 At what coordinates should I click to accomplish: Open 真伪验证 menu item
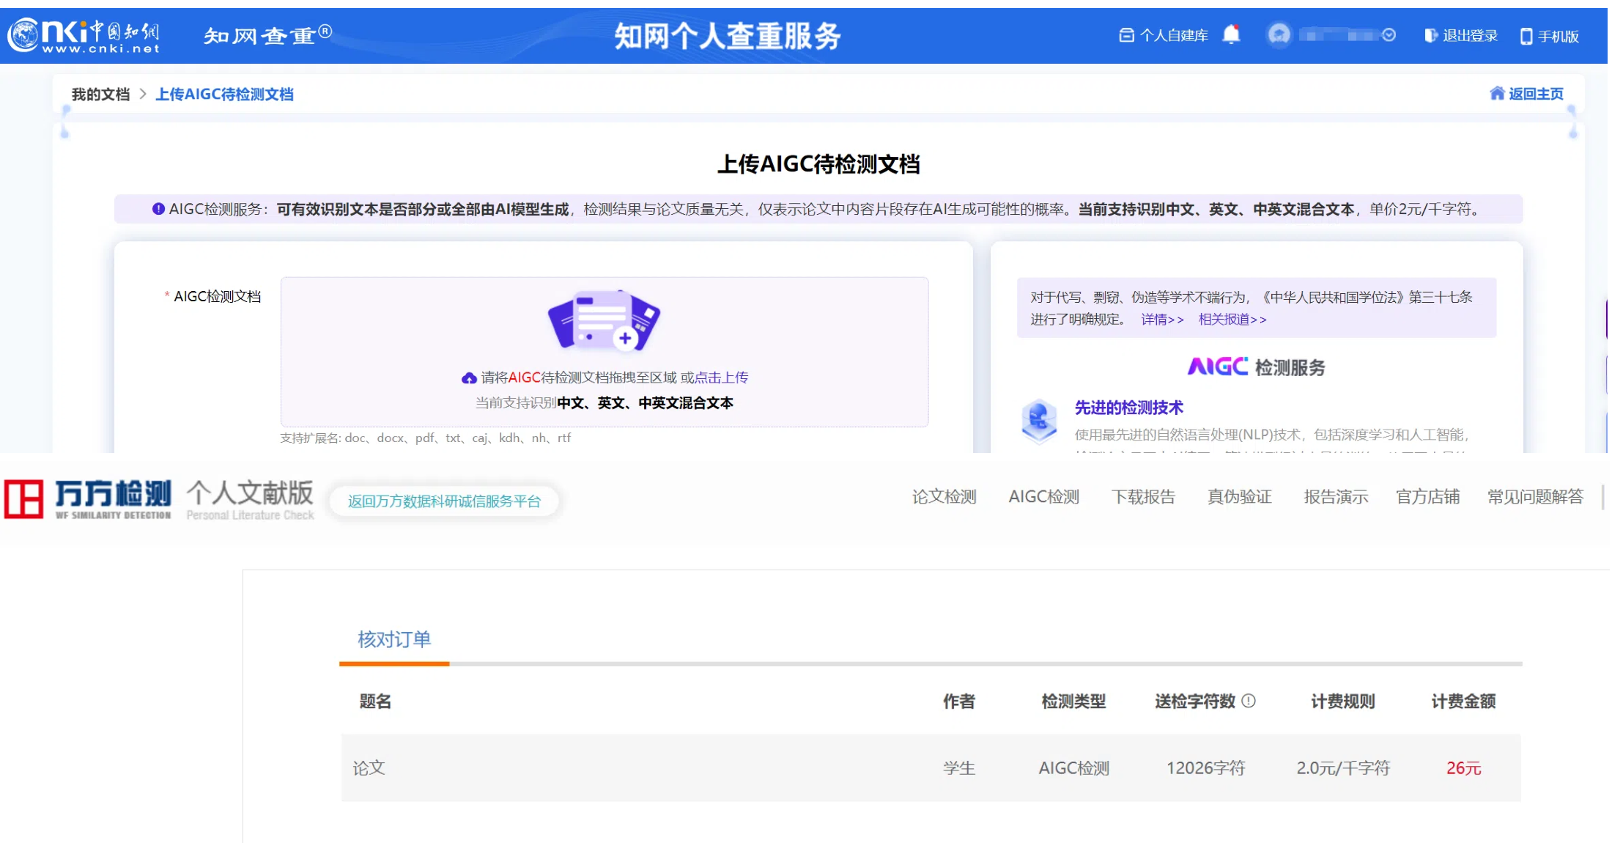(1240, 497)
